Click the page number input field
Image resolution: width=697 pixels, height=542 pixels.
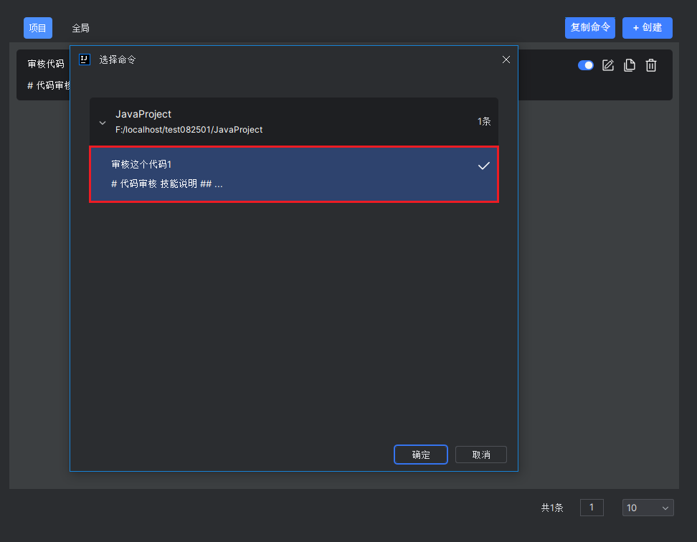(x=592, y=508)
